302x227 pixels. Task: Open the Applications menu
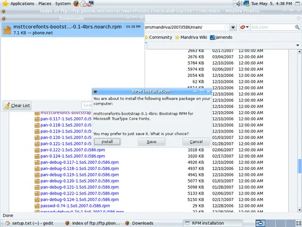(x=22, y=3)
